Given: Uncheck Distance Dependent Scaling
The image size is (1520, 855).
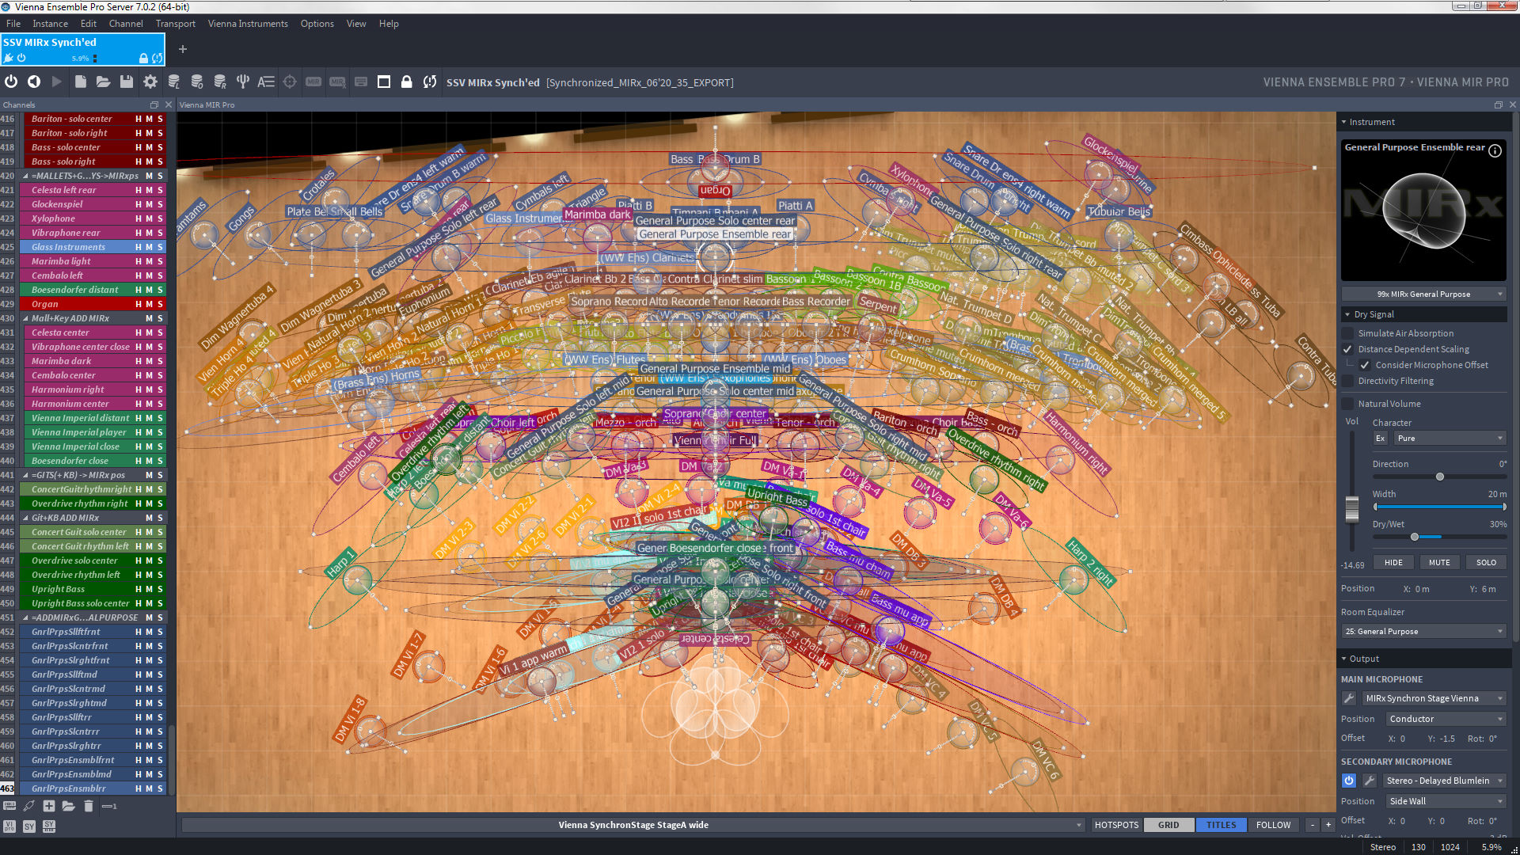Looking at the screenshot, I should coord(1347,349).
